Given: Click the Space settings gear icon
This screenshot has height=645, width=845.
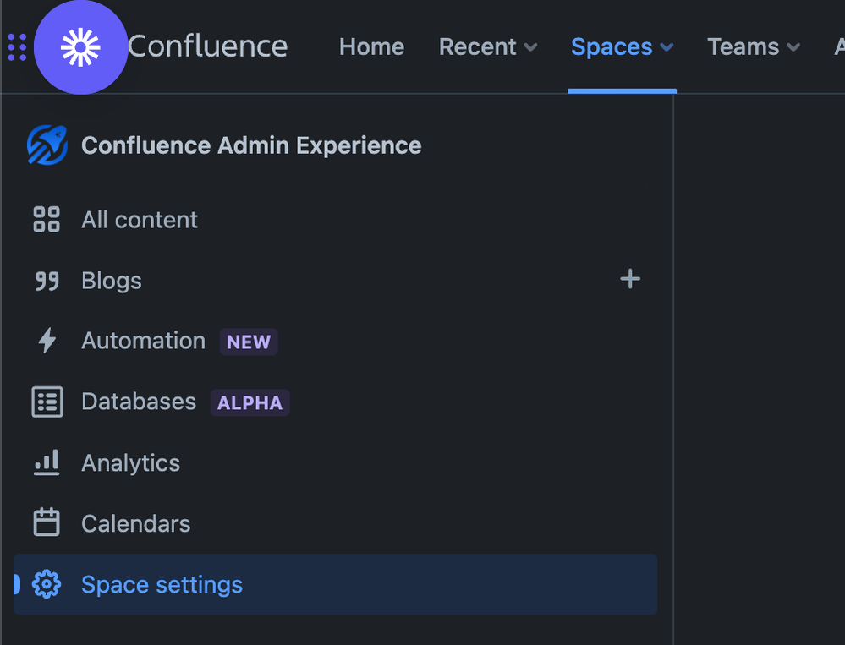Looking at the screenshot, I should [47, 584].
